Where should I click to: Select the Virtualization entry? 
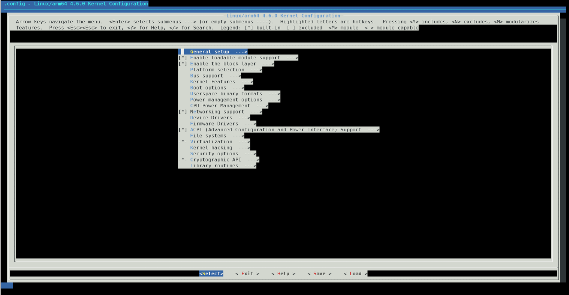(211, 142)
